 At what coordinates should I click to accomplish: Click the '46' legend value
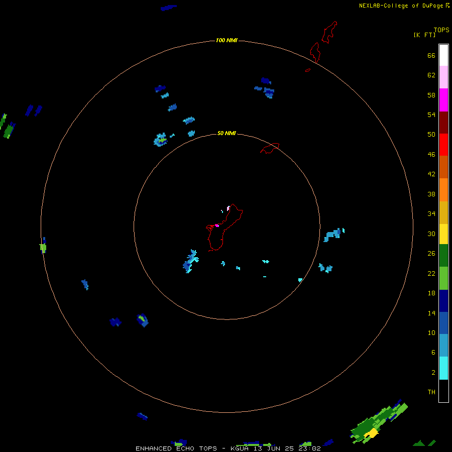point(431,155)
